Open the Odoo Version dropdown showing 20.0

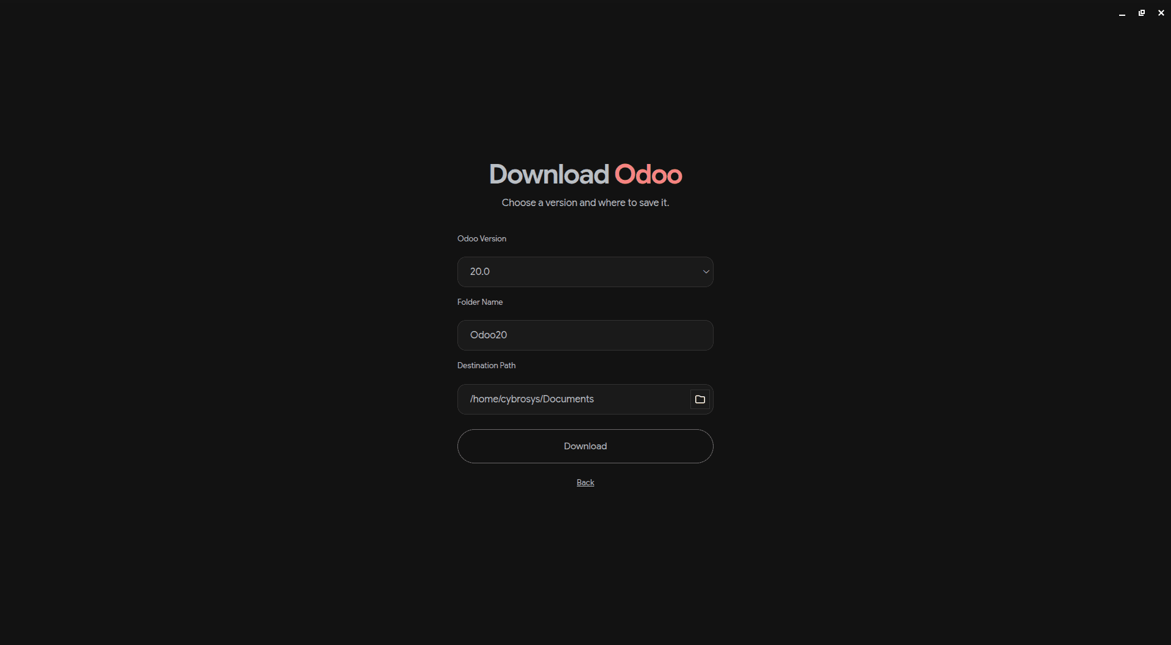click(x=585, y=272)
